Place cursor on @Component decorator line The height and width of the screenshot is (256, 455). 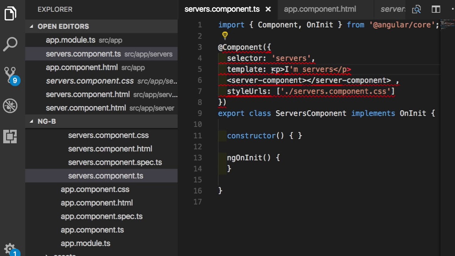point(245,47)
